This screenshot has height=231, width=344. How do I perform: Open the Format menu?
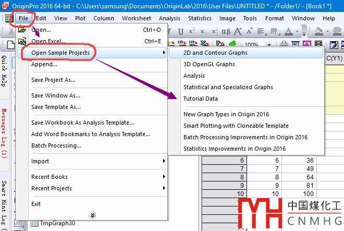pyautogui.click(x=275, y=18)
